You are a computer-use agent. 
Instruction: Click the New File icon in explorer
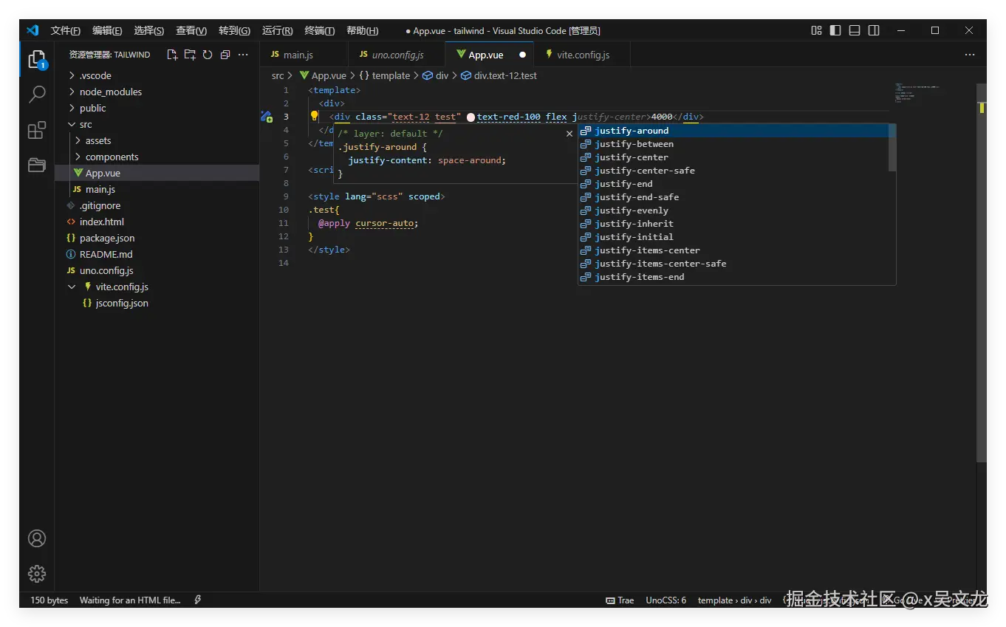tap(172, 55)
